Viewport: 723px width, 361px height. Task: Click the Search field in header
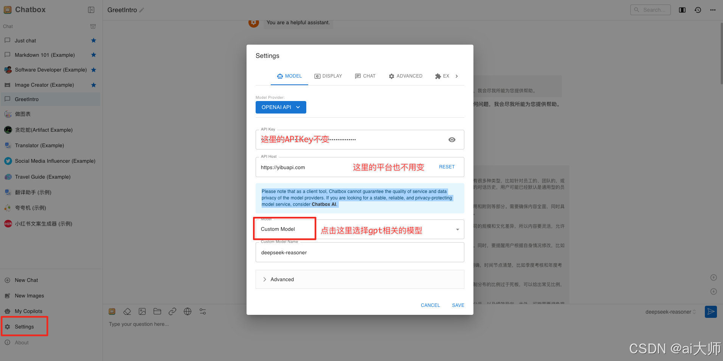(x=650, y=10)
